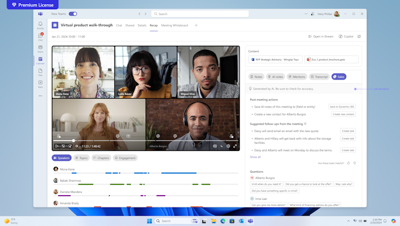
Task: Toggle the New Teams switch
Action: pos(73,14)
